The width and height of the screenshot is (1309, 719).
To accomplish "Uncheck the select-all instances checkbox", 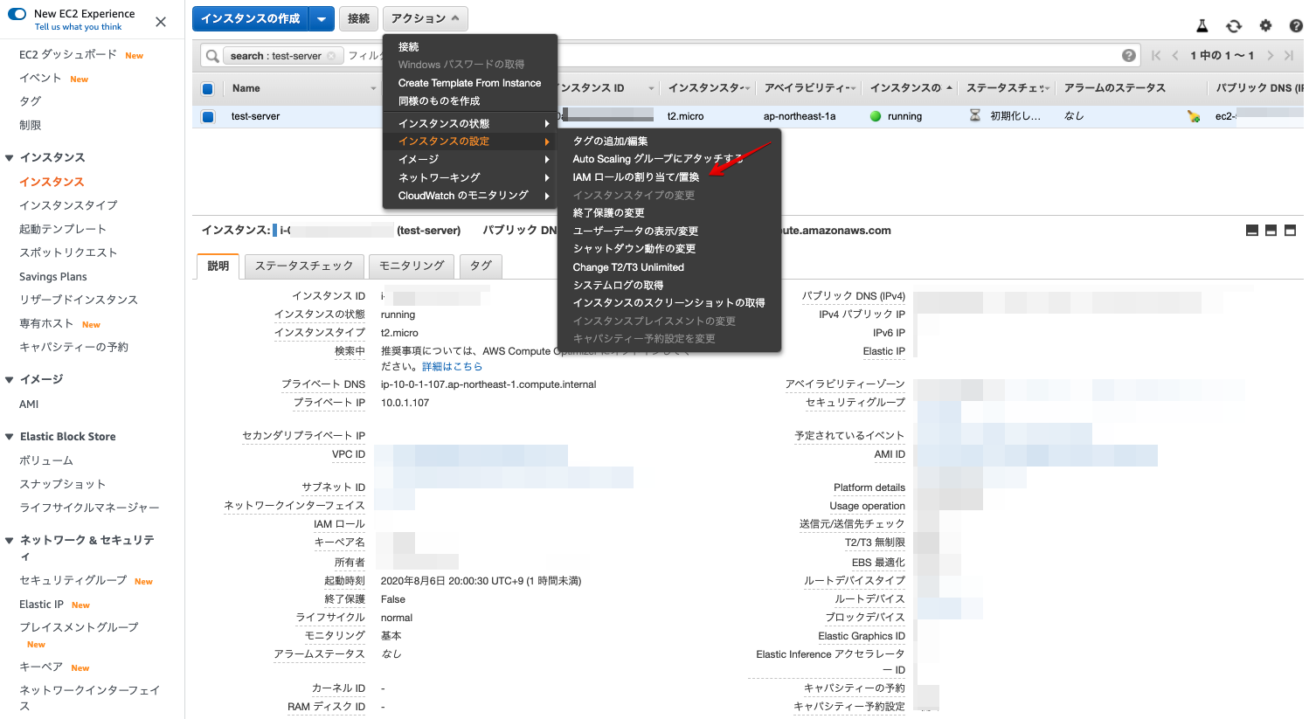I will coord(207,86).
